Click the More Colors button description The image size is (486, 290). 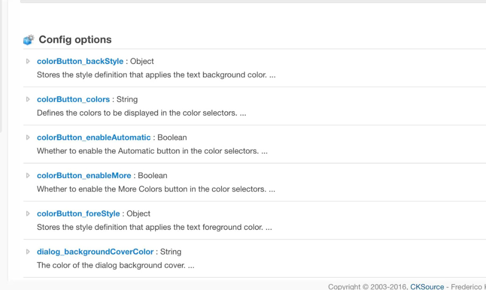pos(156,189)
